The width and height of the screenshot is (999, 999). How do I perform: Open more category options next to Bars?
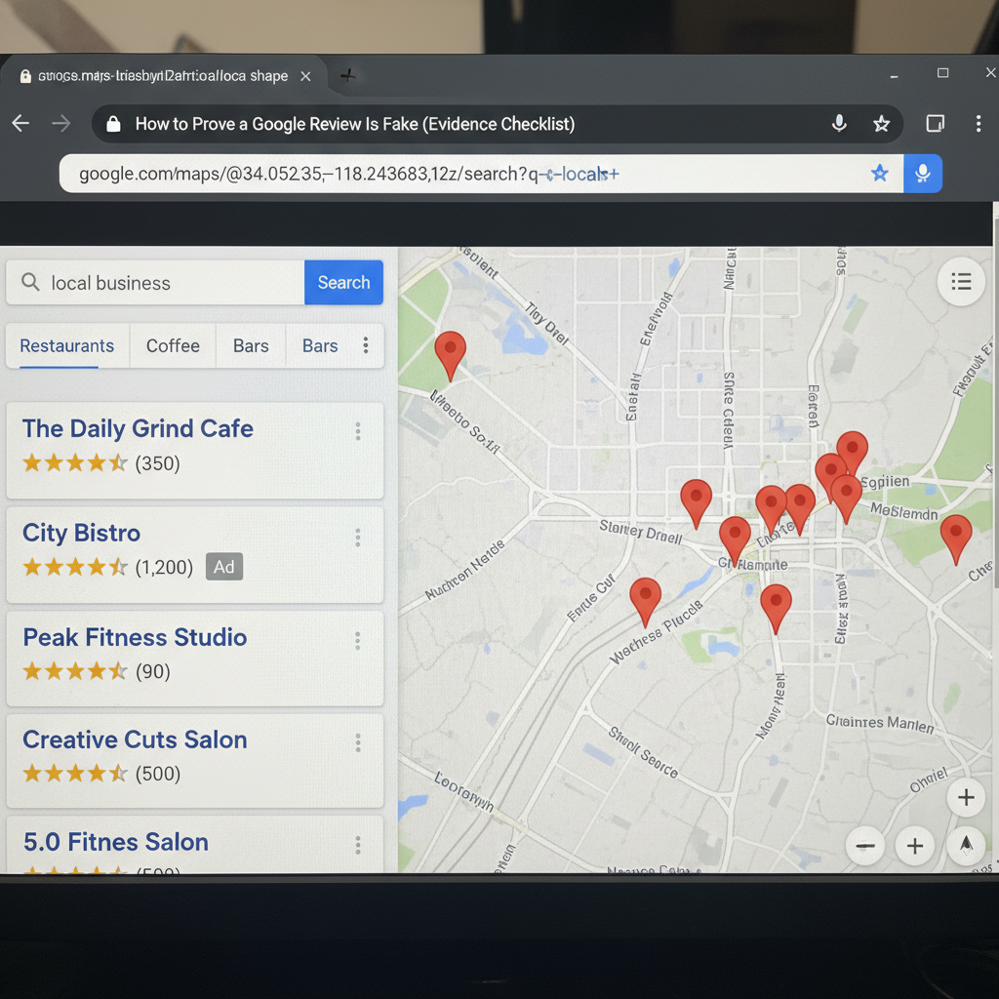click(x=366, y=345)
